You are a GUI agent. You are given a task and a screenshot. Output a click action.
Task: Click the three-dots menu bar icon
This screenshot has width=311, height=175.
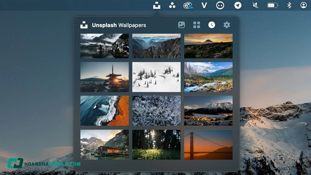[172, 5]
